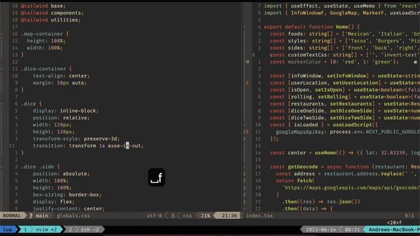
Task: Click the macOS file-format icon after utf-8
Action: coord(173,216)
